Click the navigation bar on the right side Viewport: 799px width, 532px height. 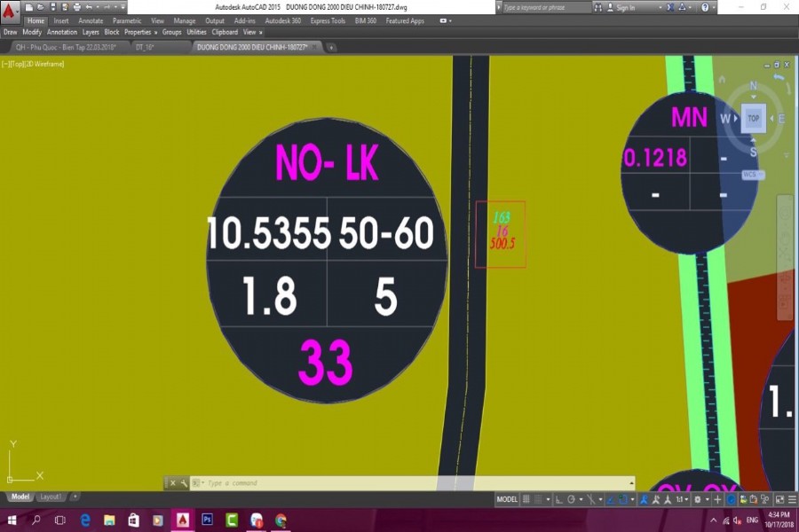[784, 257]
